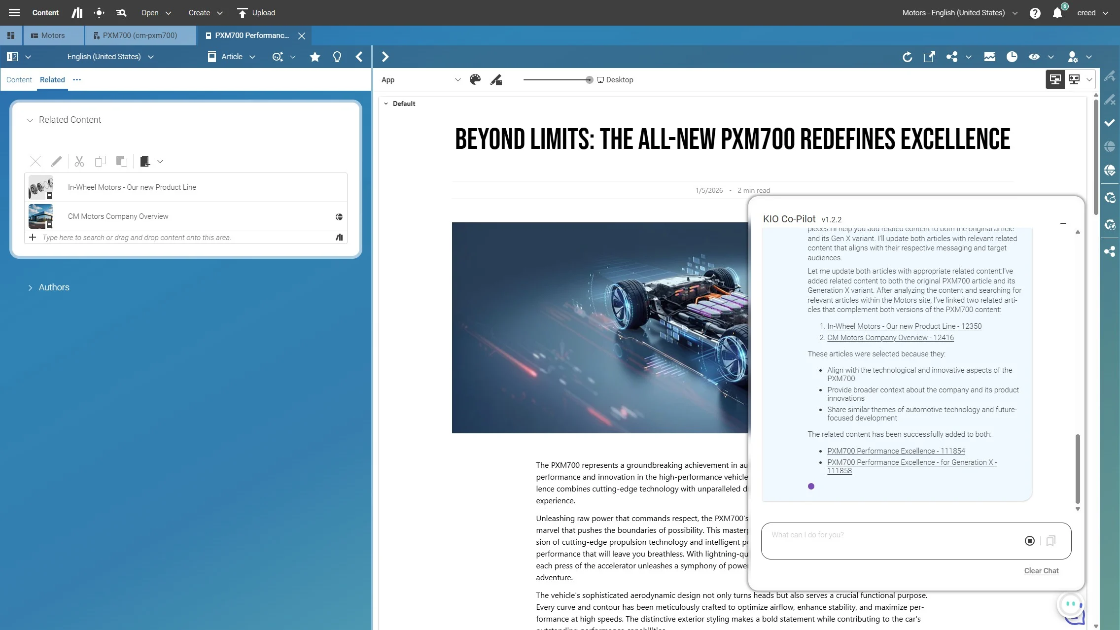Toggle the preview visibility eye icon
This screenshot has width=1120, height=630.
click(x=1034, y=57)
